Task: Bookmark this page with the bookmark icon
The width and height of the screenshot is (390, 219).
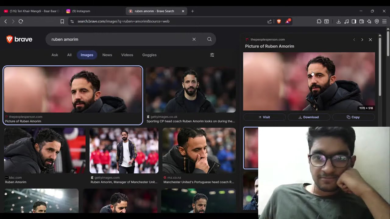Action: click(62, 21)
